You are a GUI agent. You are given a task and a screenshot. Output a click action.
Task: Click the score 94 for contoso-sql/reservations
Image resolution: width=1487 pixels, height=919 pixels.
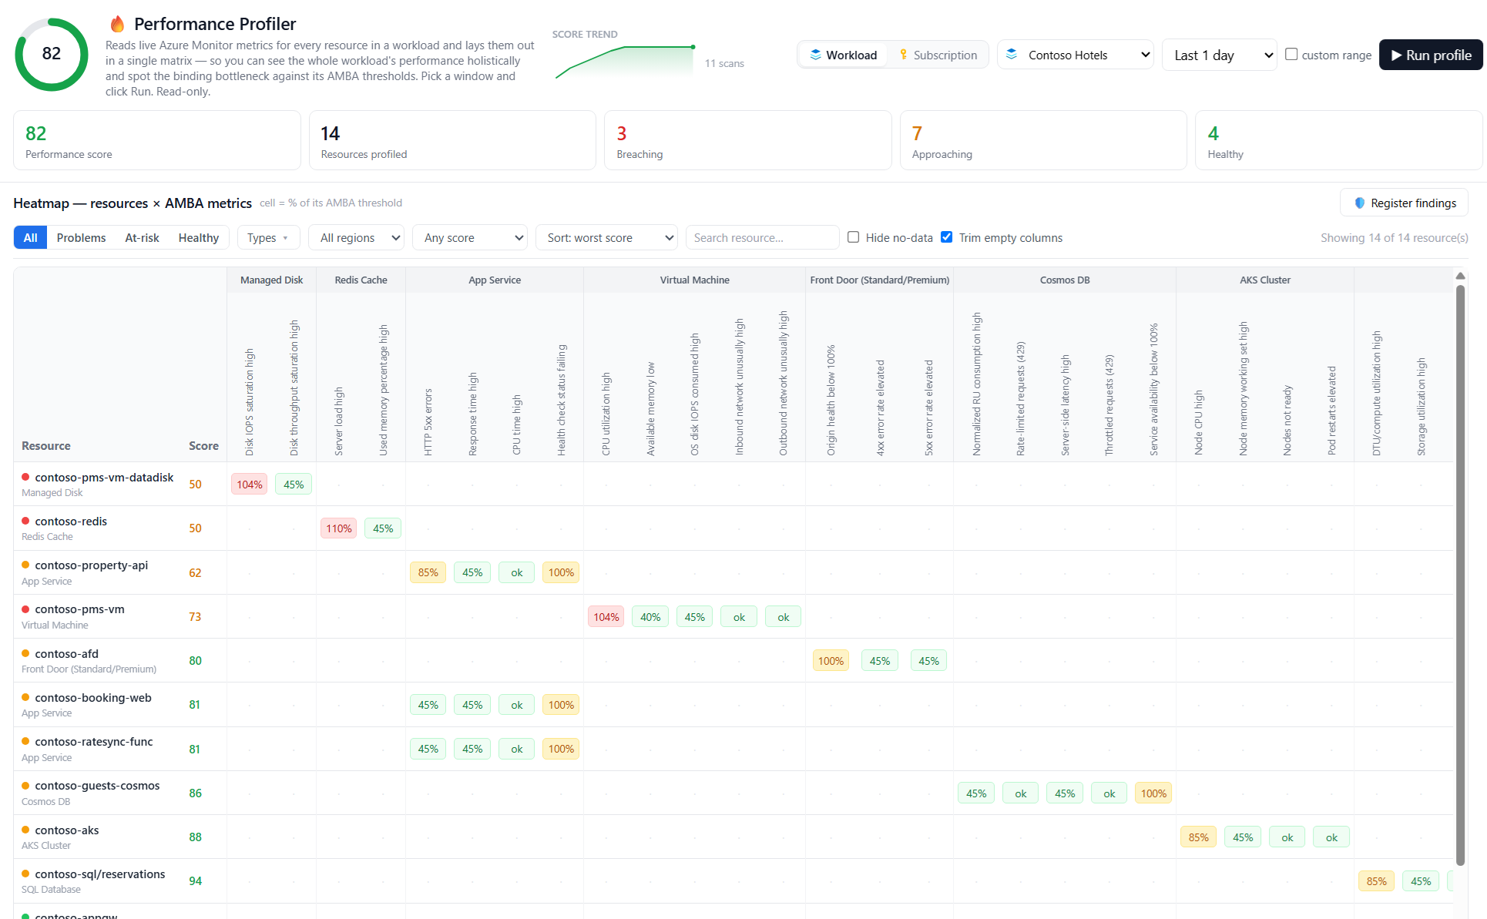click(x=196, y=880)
